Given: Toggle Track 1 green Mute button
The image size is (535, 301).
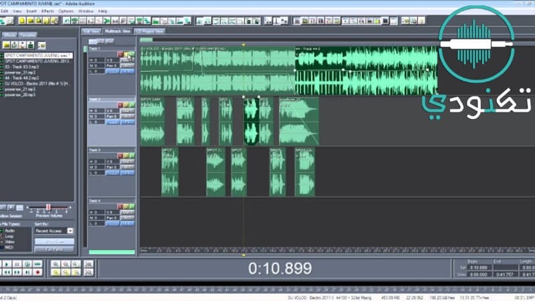Looking at the screenshot, I should tap(132, 54).
